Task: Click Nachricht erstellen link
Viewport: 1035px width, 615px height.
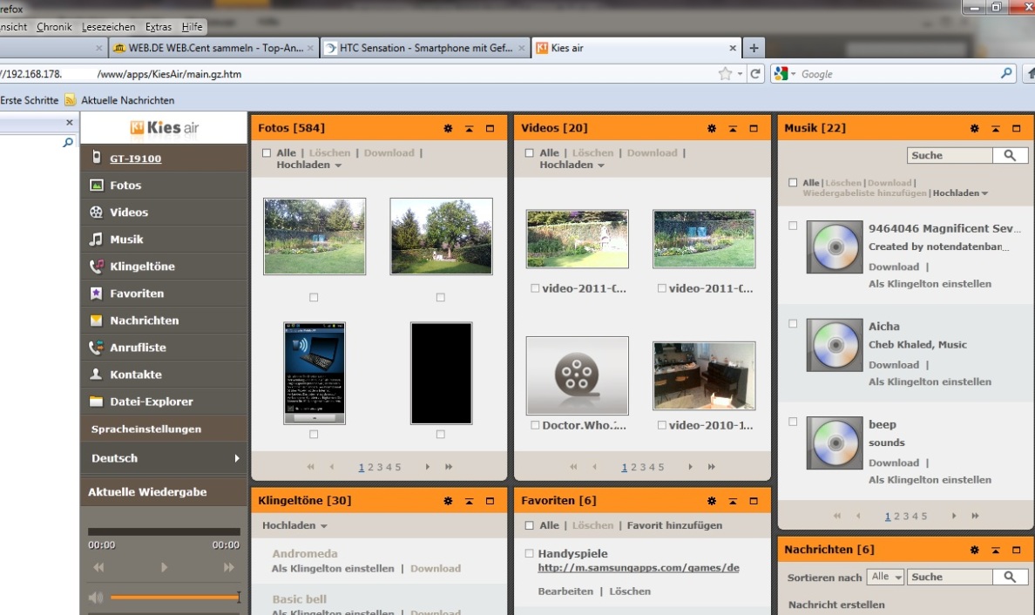Action: coord(836,605)
